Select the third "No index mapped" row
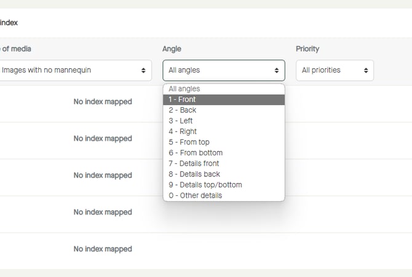The image size is (412, 277). click(x=103, y=176)
